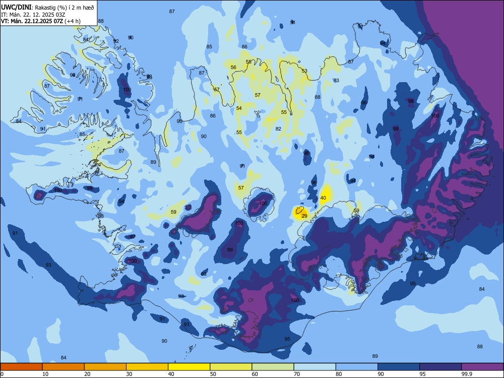This screenshot has width=504, height=378.
Task: Click the humidity value 29 on the map
Action: pos(304,216)
